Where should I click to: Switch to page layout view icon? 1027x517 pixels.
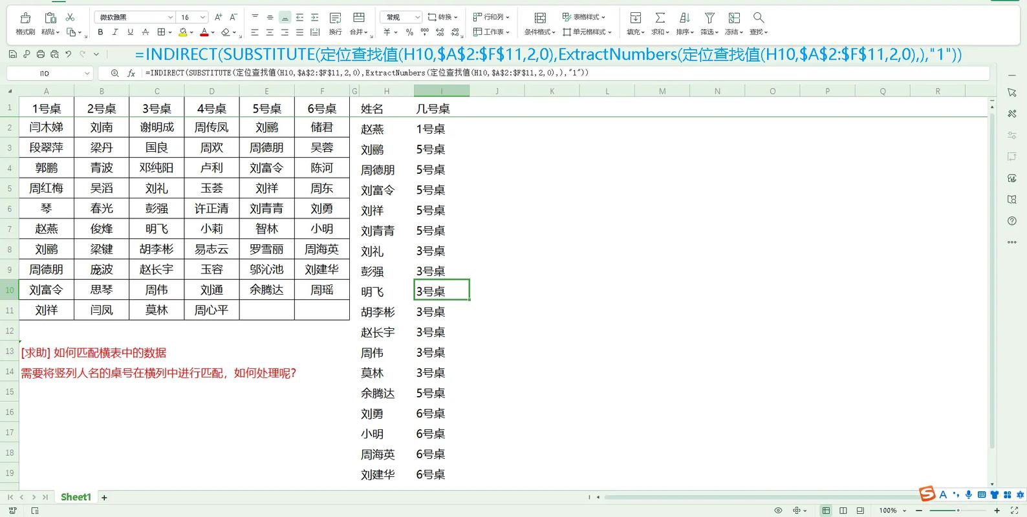coord(843,511)
